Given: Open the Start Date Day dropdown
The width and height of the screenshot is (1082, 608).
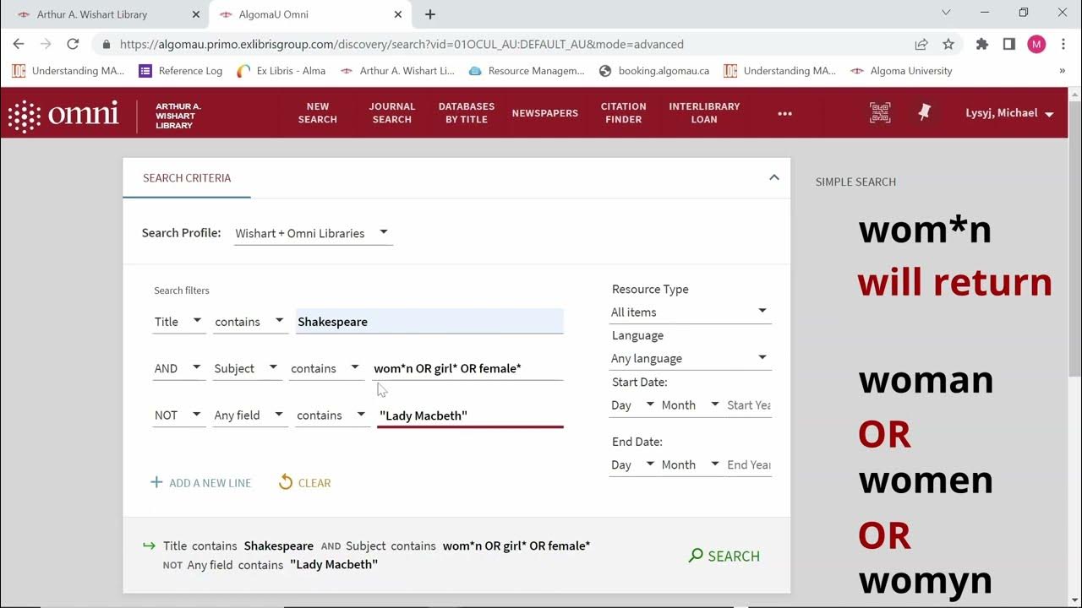Looking at the screenshot, I should tap(632, 405).
